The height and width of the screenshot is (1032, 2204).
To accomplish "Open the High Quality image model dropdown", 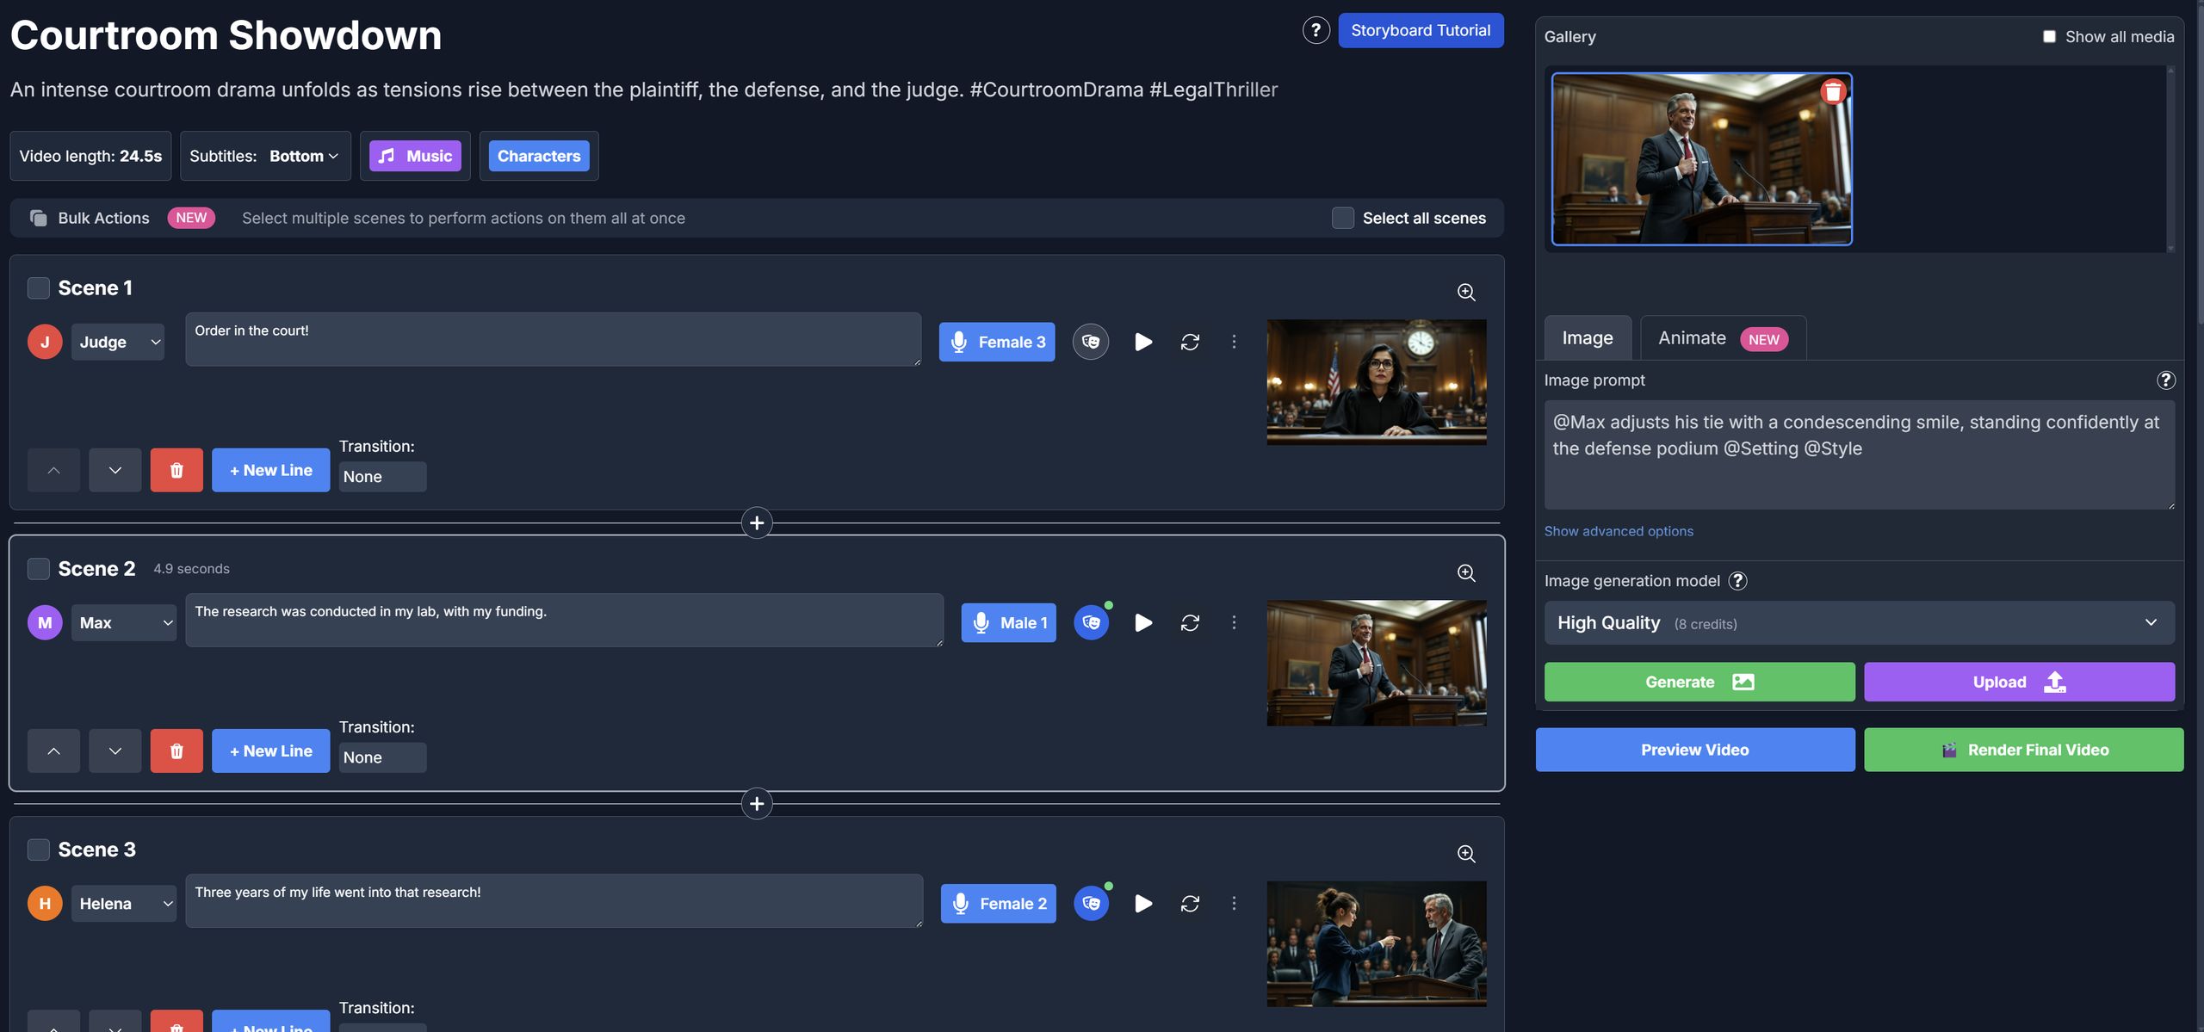I will 1860,622.
